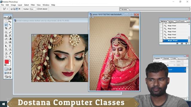Image resolution: width=191 pixels, height=107 pixels.
Task: Select the Path Selection tool
Action: pyautogui.click(x=6, y=46)
